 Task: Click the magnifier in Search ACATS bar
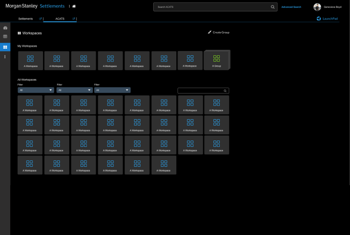tap(273, 7)
